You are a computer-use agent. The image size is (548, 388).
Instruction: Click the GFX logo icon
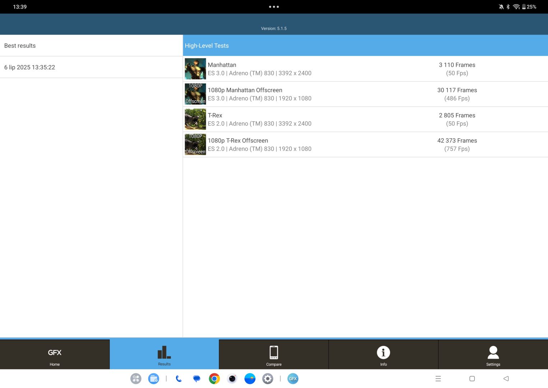pyautogui.click(x=55, y=352)
